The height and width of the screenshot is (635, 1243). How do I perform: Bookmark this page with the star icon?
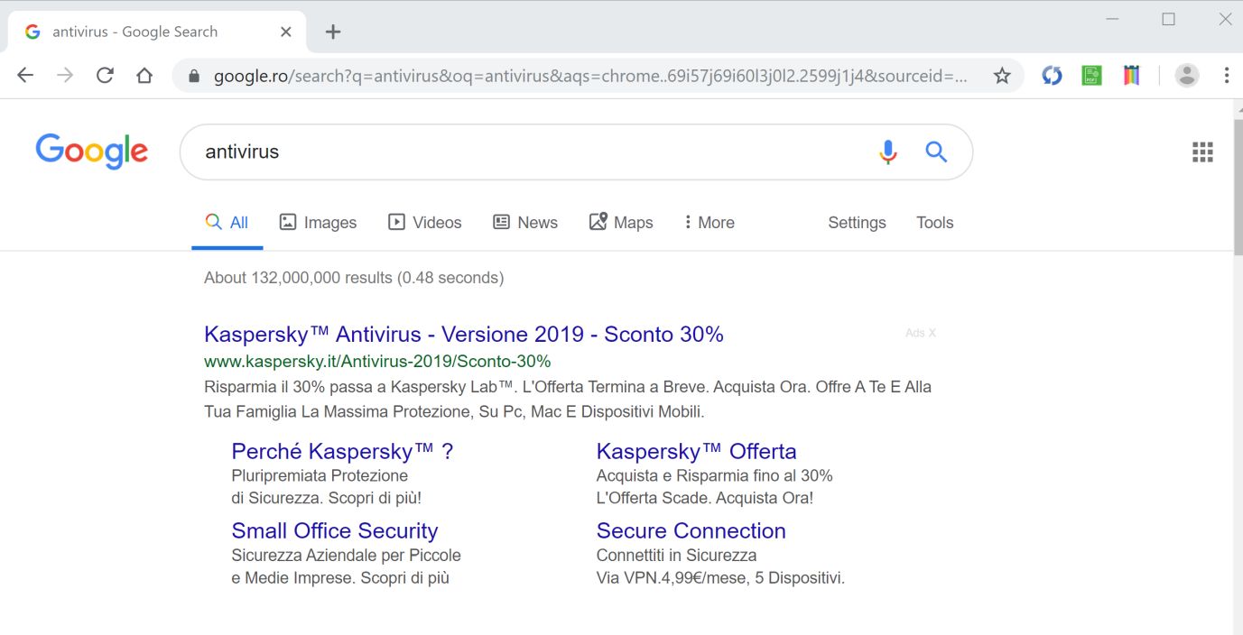[x=1002, y=76]
